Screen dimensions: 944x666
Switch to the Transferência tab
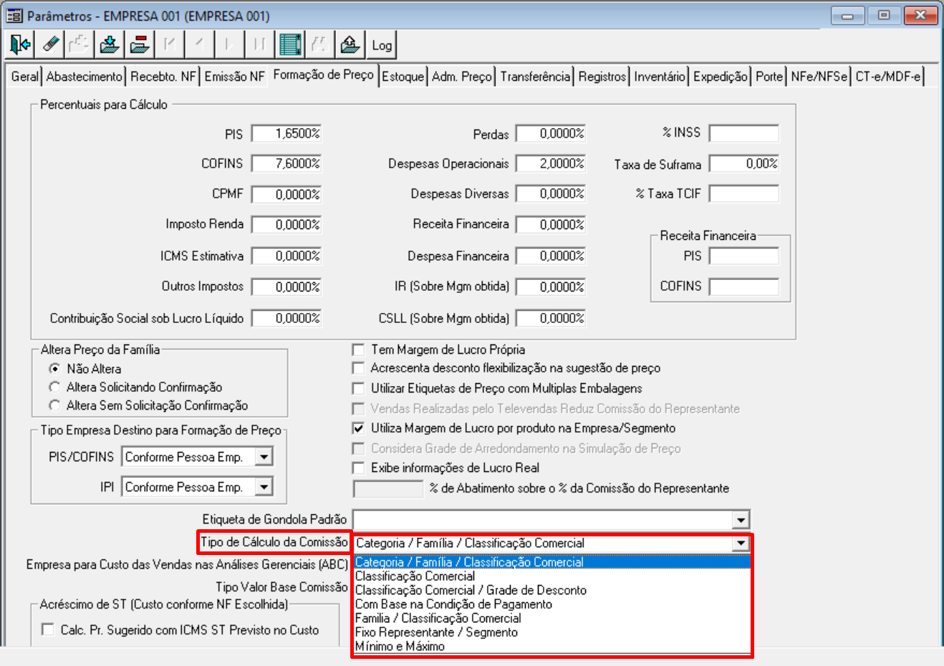point(535,77)
